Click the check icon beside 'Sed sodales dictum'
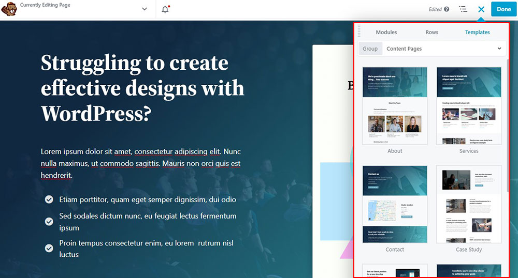518x278 pixels. [x=49, y=222]
